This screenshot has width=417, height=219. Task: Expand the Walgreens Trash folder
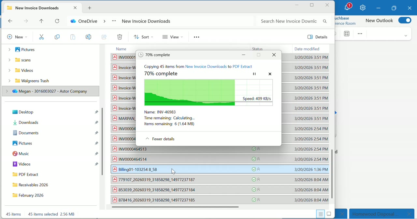click(x=9, y=81)
